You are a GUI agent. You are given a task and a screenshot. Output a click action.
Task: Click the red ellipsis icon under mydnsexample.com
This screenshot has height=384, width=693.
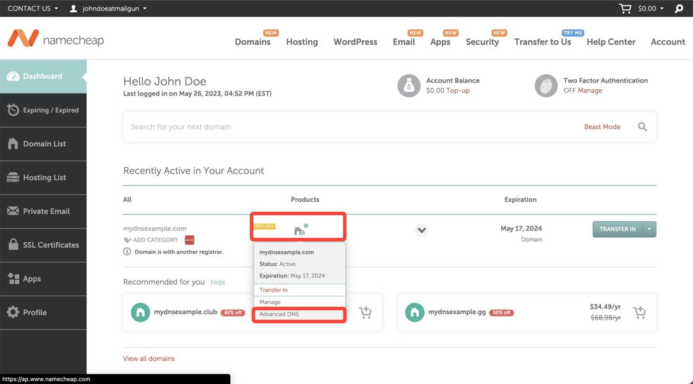(x=189, y=240)
